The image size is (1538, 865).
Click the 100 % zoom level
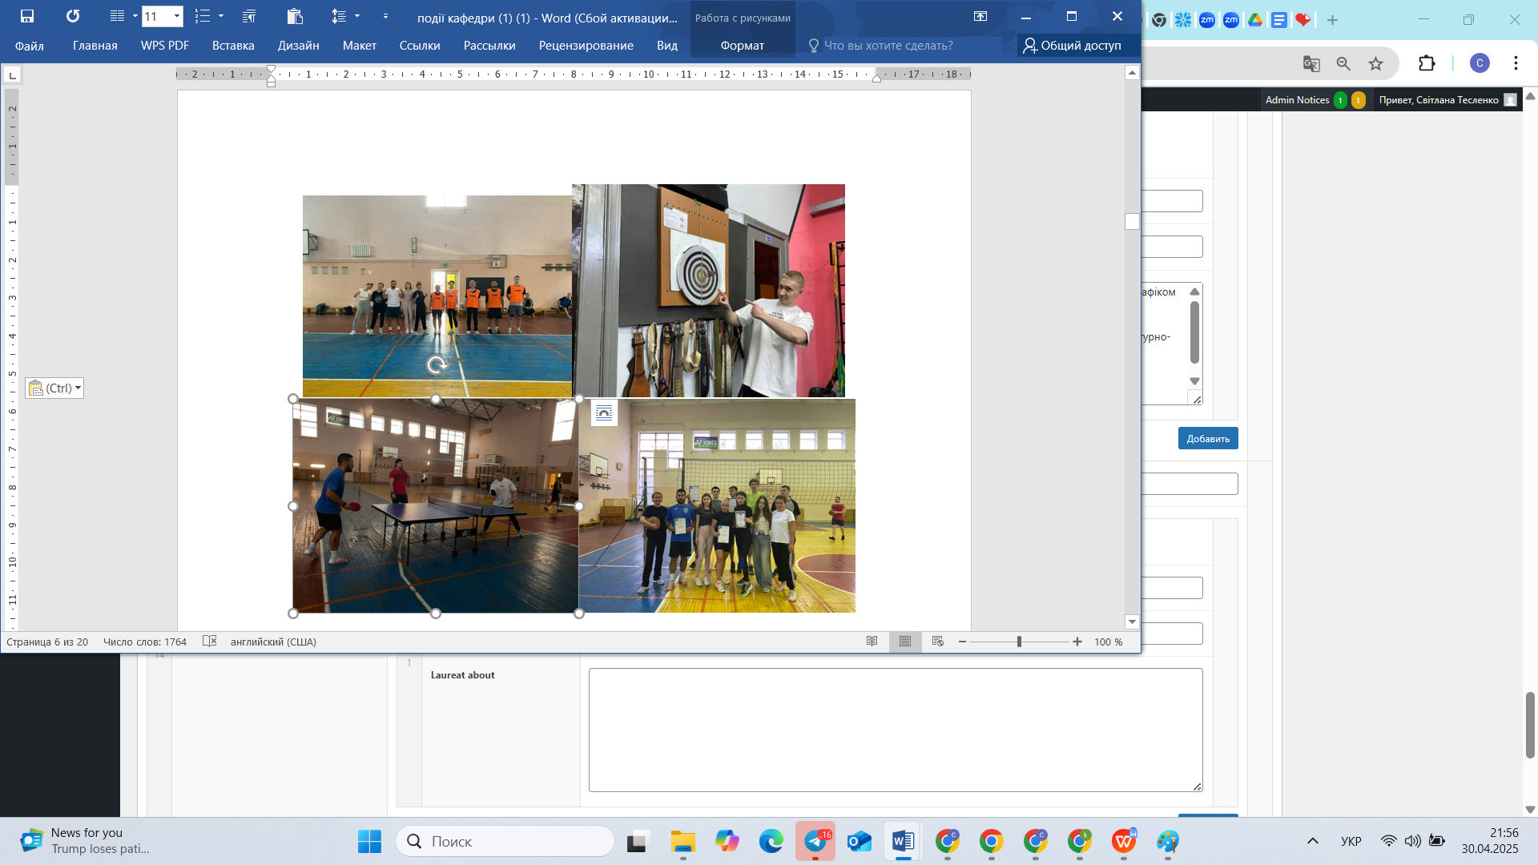[x=1109, y=642]
